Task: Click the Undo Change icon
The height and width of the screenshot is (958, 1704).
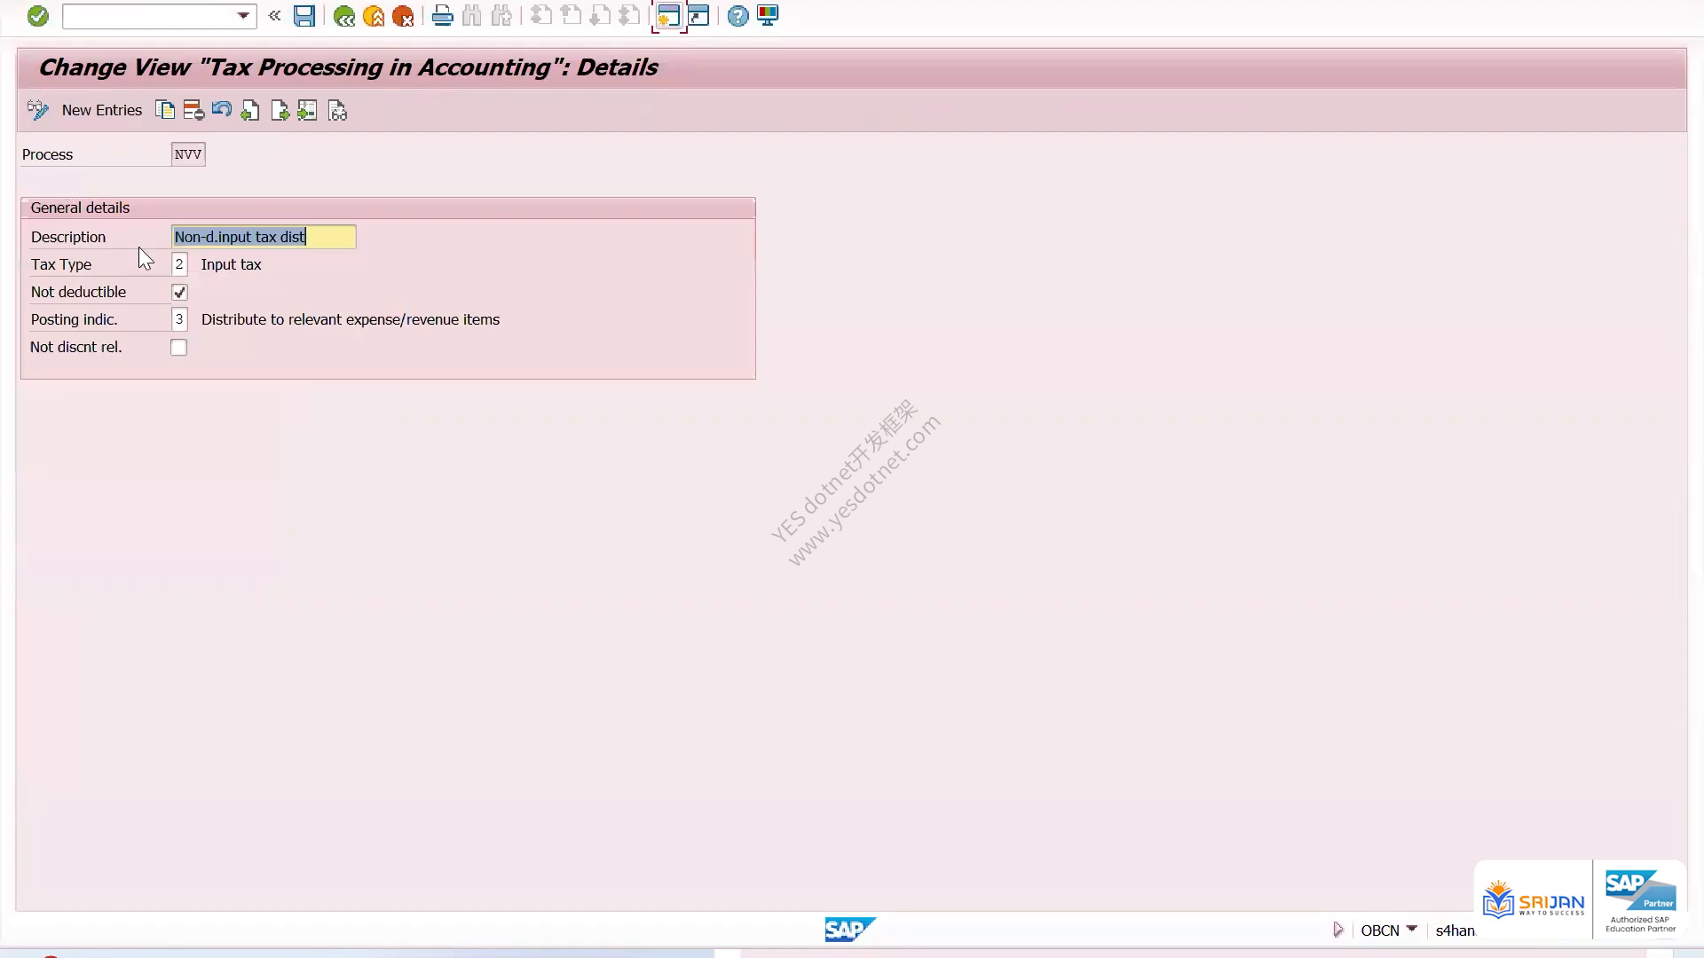Action: (222, 110)
